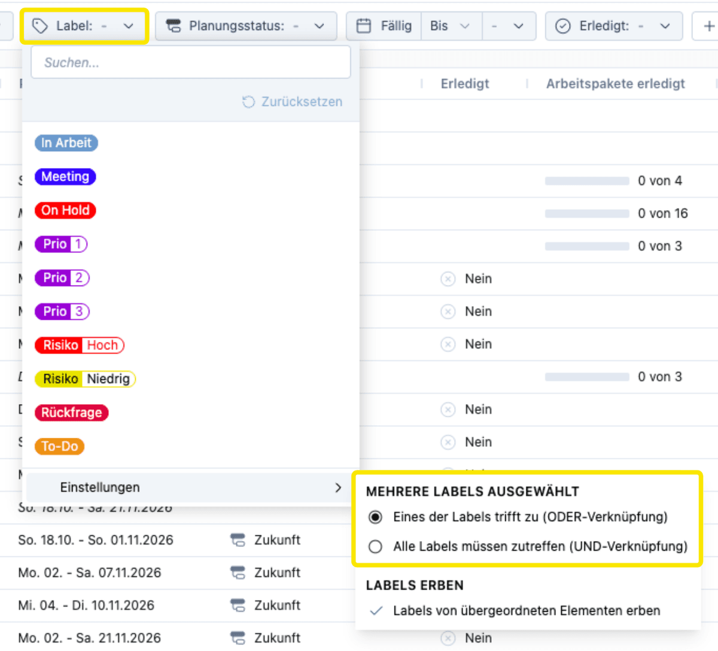The image size is (718, 651).
Task: Choose the Prio 2 label
Action: point(62,278)
